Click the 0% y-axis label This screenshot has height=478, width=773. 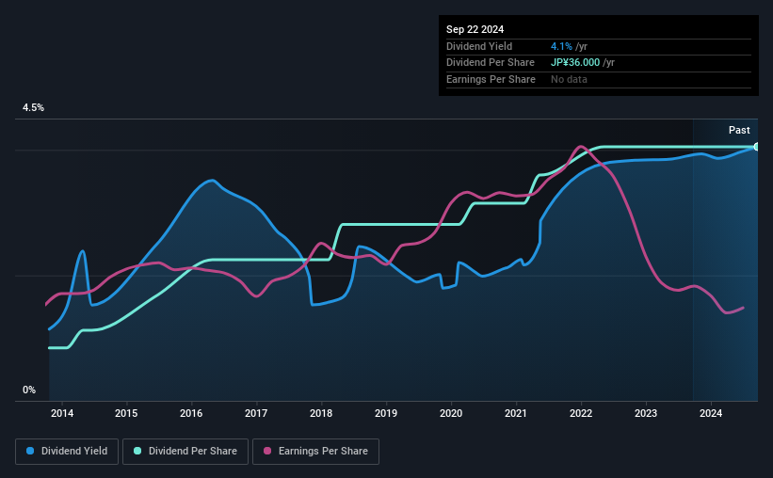(x=29, y=390)
